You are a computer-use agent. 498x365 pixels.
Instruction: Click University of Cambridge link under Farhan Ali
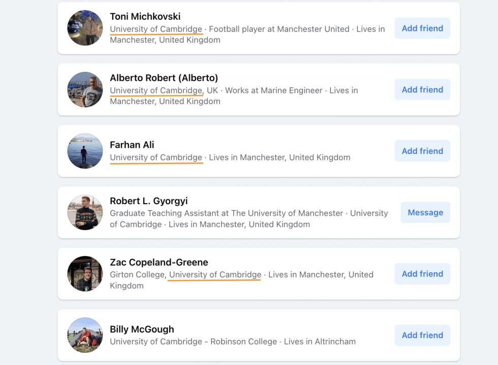point(156,157)
